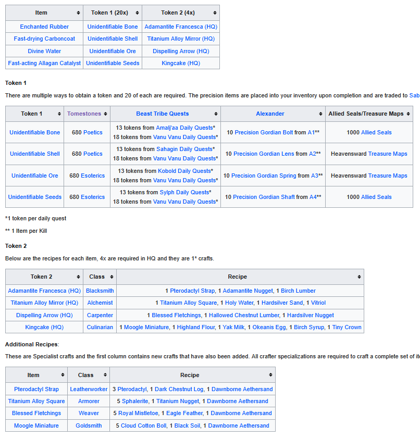Open Precision Gordian Bolt link
Image resolution: width=420 pixels, height=438 pixels.
(264, 132)
